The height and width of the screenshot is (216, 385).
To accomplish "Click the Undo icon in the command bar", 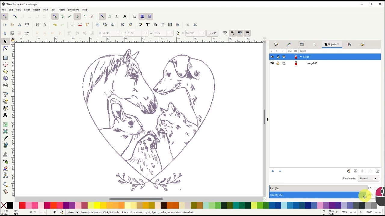I will 55,25.
